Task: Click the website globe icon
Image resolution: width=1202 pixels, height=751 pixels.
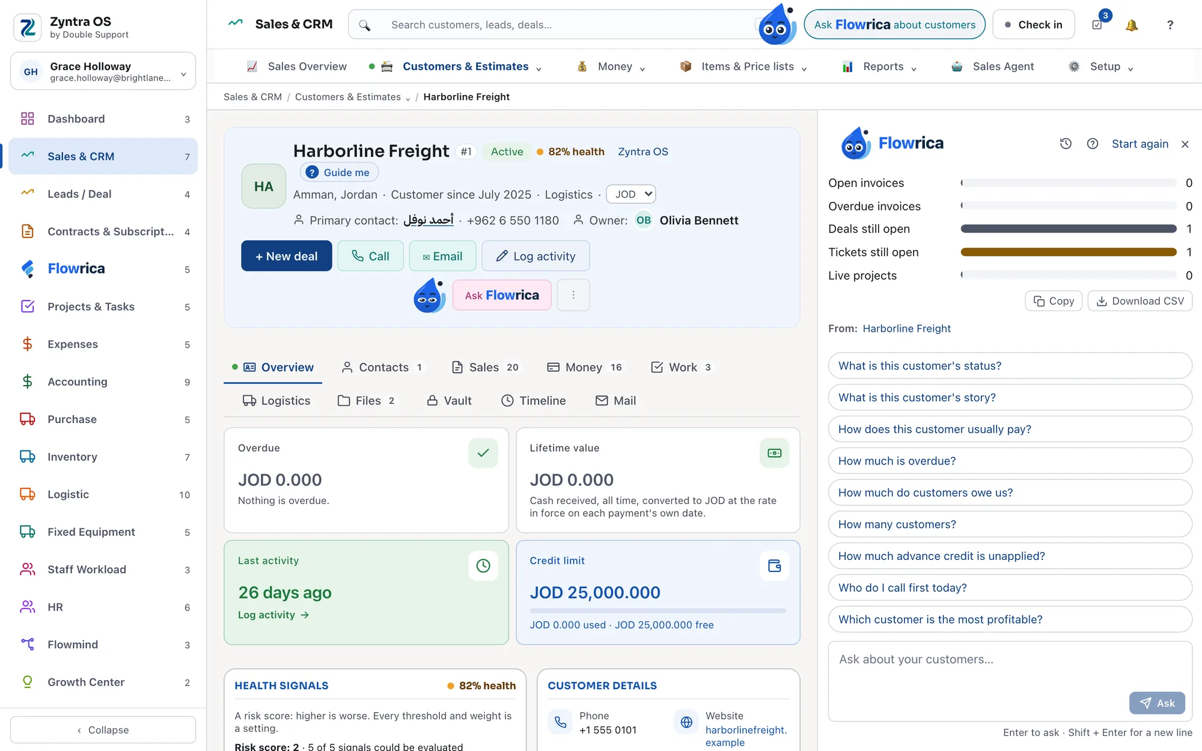Action: pos(687,722)
